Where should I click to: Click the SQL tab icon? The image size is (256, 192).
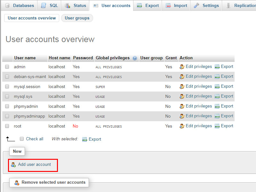coord(44,5)
